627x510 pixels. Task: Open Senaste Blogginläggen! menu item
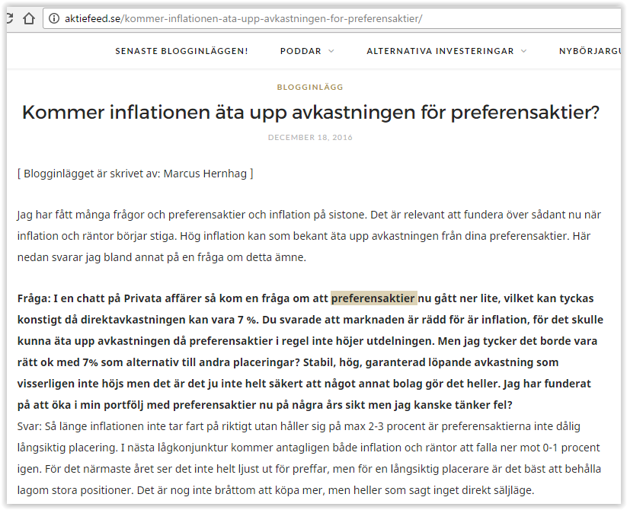click(181, 51)
